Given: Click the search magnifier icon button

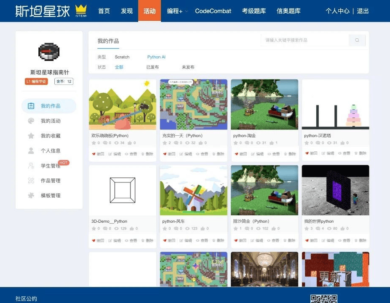Looking at the screenshot, I should (x=357, y=40).
